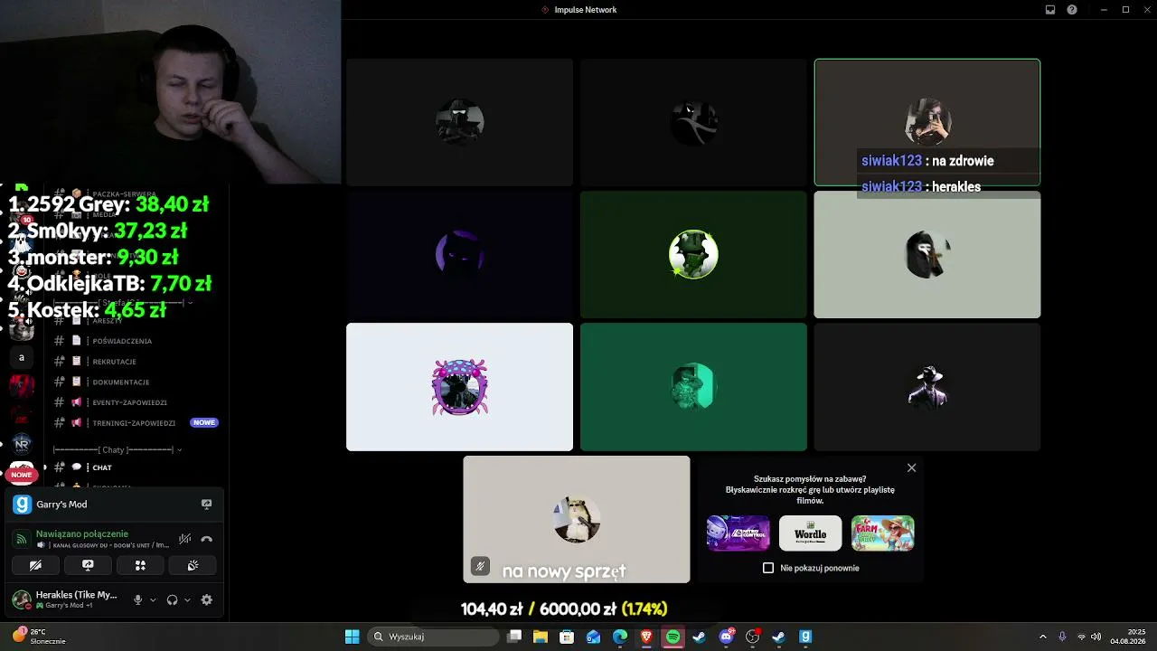This screenshot has height=651, width=1157.
Task: Open Outlook from the taskbar
Action: 593,637
